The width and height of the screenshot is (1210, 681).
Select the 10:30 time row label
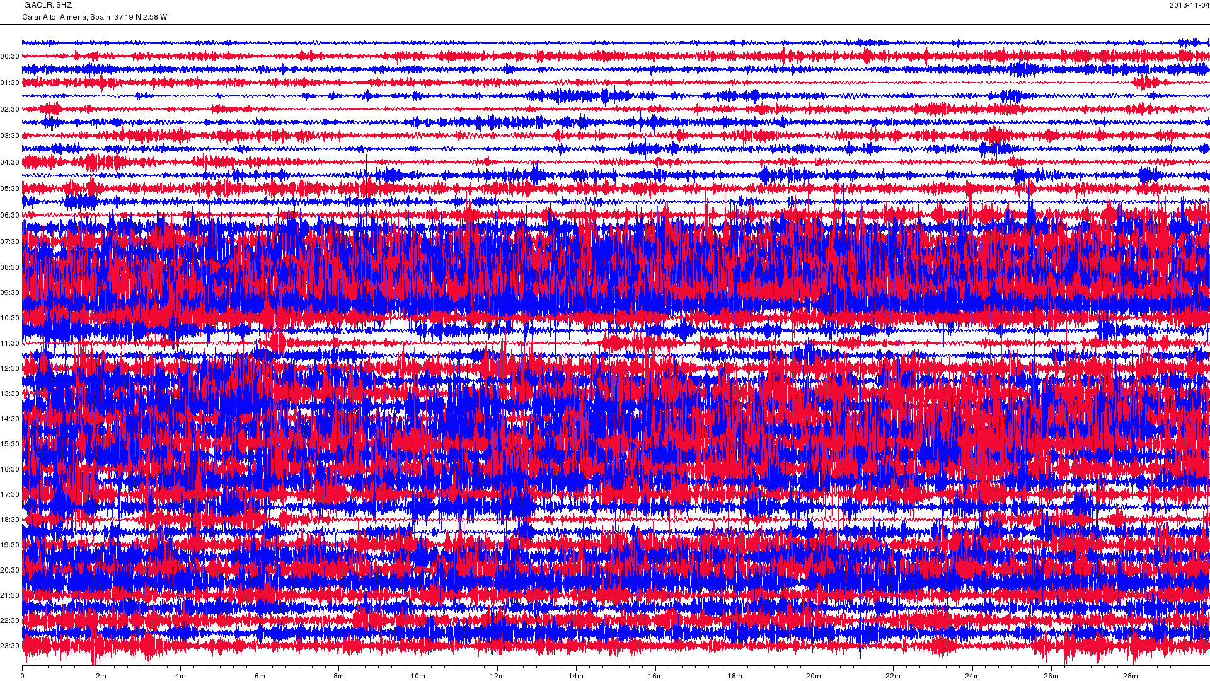click(x=10, y=318)
